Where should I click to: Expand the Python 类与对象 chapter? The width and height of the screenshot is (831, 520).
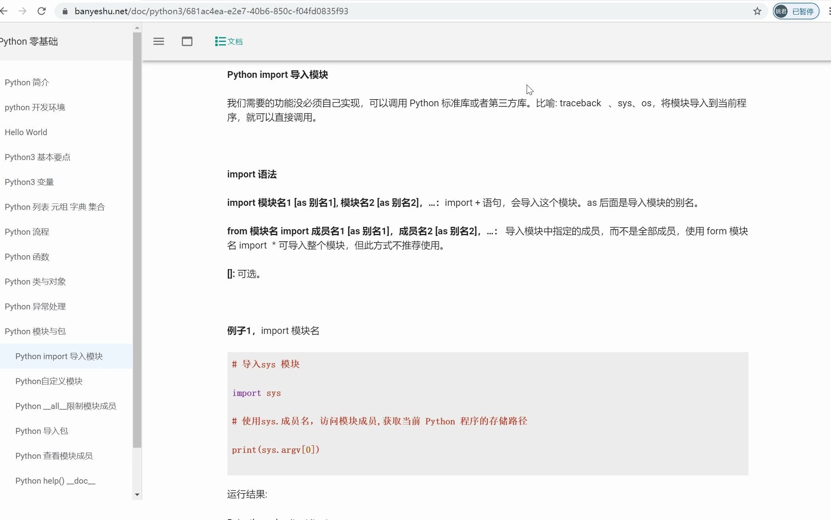click(x=35, y=281)
